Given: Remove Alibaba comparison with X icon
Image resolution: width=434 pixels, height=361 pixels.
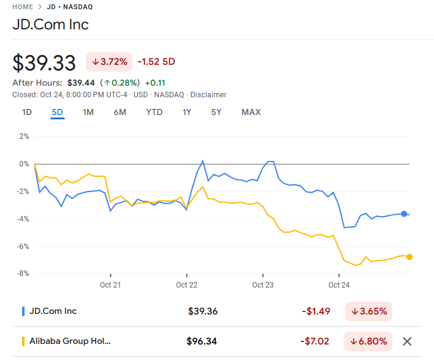Looking at the screenshot, I should [x=406, y=341].
